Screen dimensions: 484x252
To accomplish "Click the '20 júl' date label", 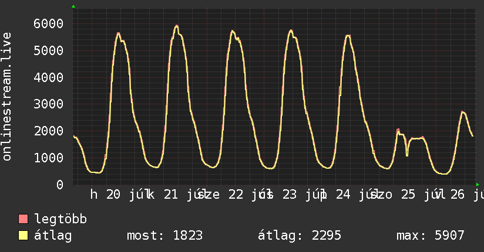I will point(129,195).
